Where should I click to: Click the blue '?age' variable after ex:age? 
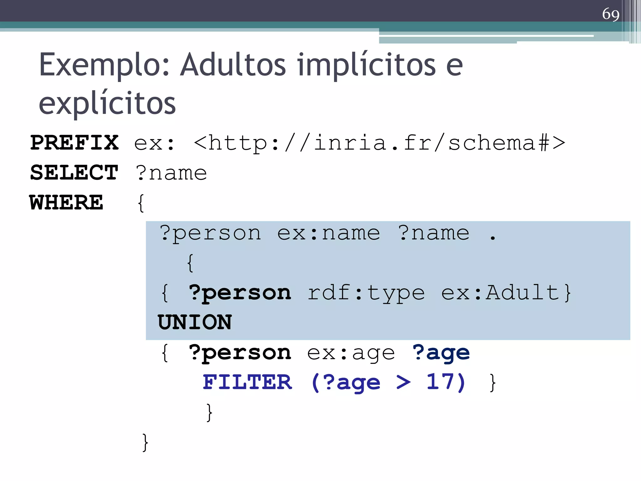[x=441, y=353]
